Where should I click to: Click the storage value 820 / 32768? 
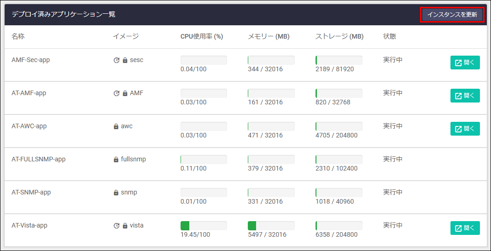[333, 102]
